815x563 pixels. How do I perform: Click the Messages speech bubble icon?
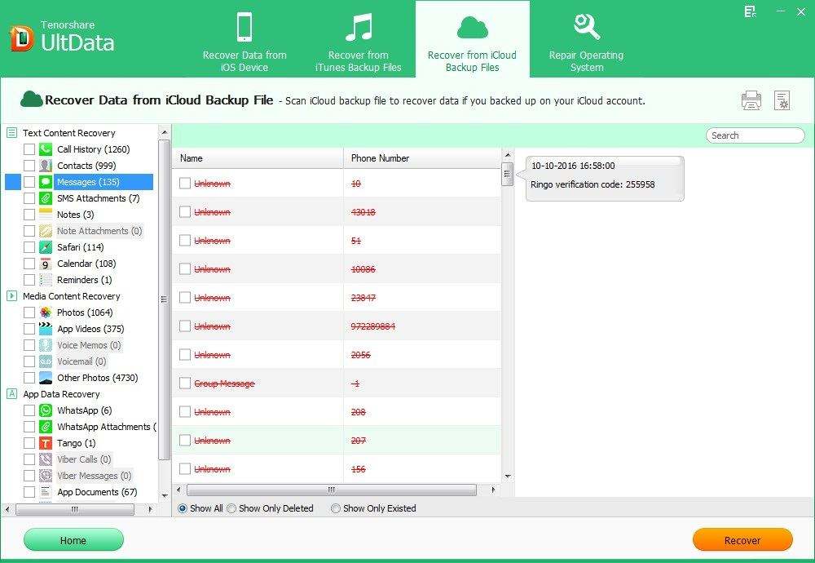click(46, 182)
